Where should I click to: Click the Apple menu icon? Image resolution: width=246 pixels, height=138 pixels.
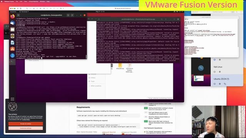pos(2,2)
